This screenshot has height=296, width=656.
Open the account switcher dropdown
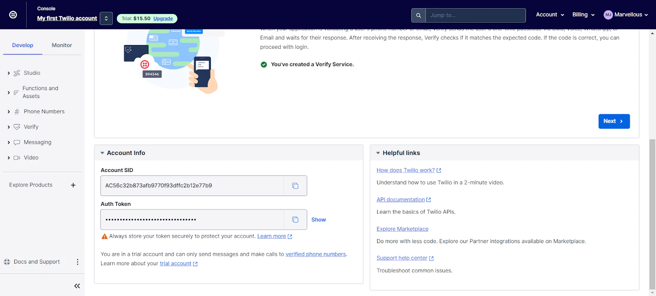tap(106, 18)
